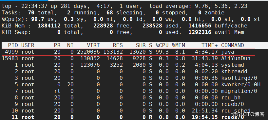Select the AliYunDun process name

point(236,59)
